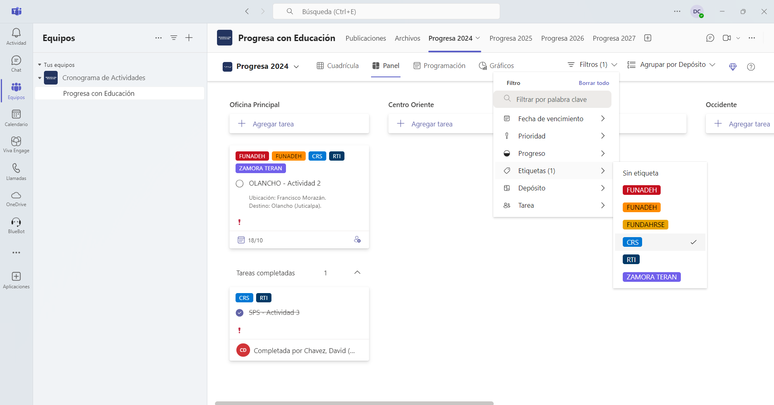Switch to Progresa 2026 tab
Image resolution: width=774 pixels, height=405 pixels.
[x=562, y=38]
